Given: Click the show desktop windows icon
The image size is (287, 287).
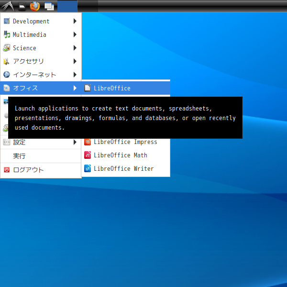Looking at the screenshot, I should [x=49, y=6].
